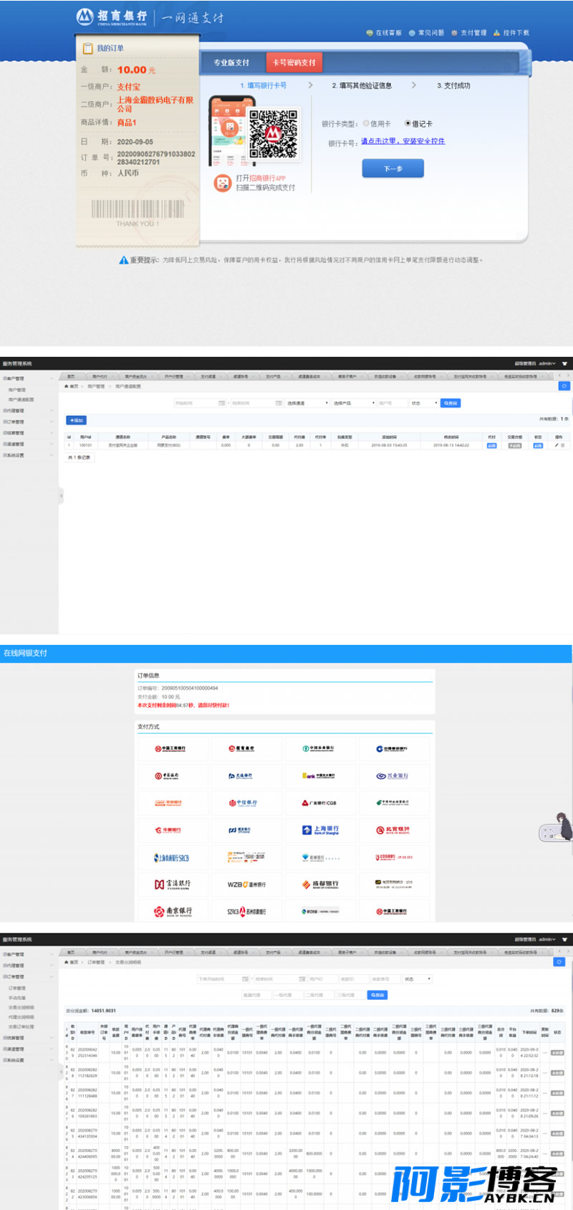
Task: Choose 中信银行 bank logo
Action: tap(244, 803)
